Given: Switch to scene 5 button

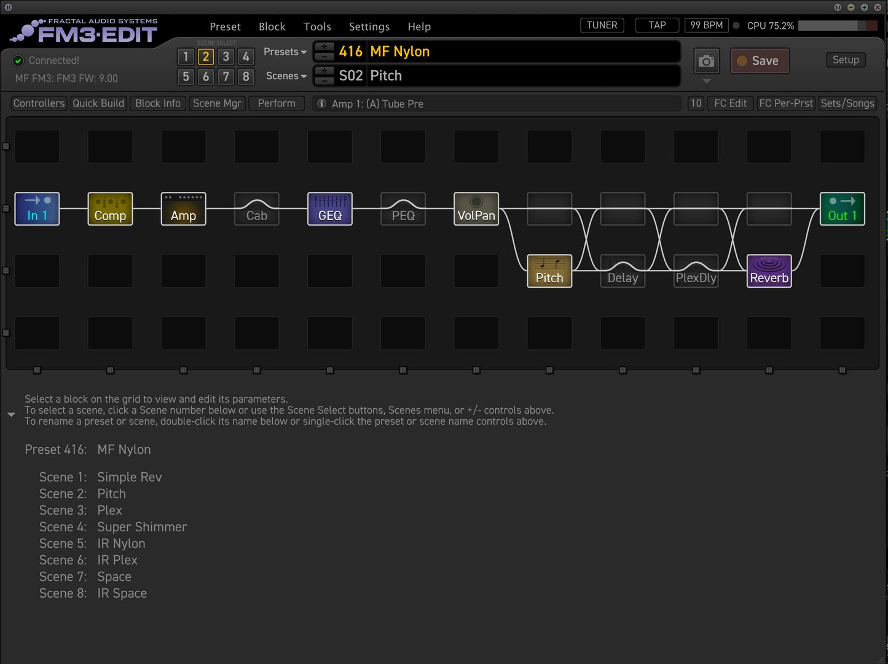Looking at the screenshot, I should 186,76.
